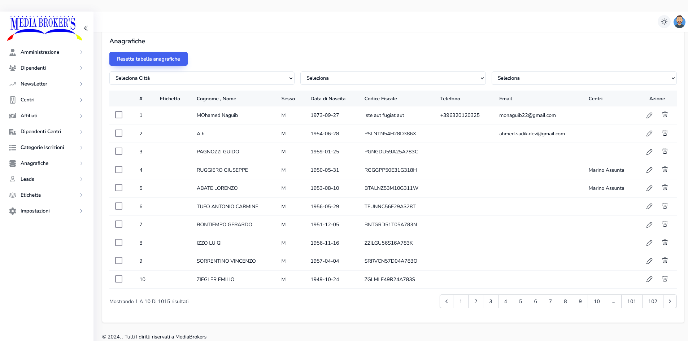Click the Centri sidebar icon
This screenshot has width=688, height=341.
pos(13,100)
